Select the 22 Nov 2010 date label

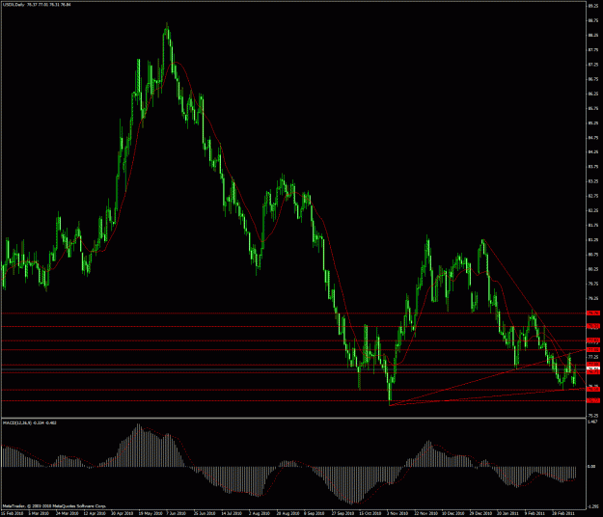point(425,513)
